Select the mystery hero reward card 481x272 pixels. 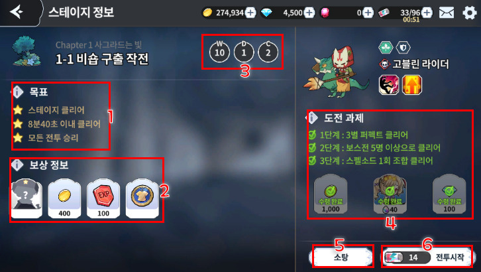point(27,198)
